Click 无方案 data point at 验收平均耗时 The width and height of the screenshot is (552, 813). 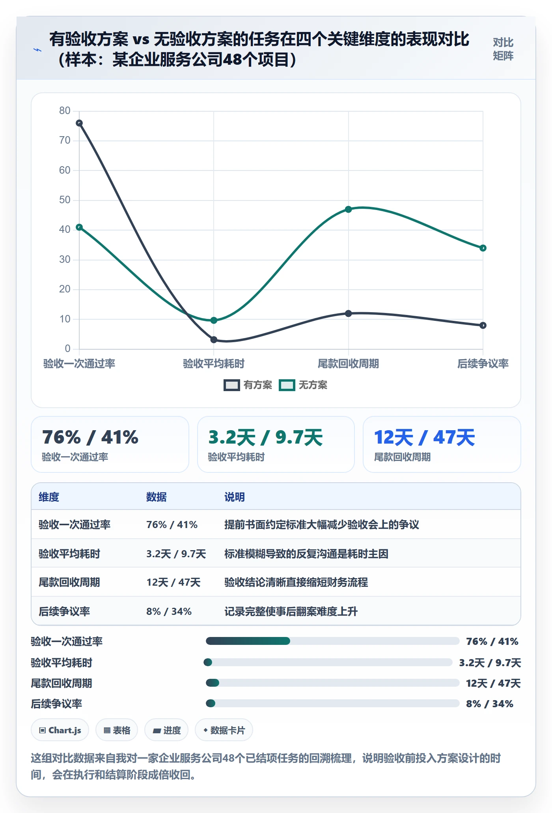point(214,320)
